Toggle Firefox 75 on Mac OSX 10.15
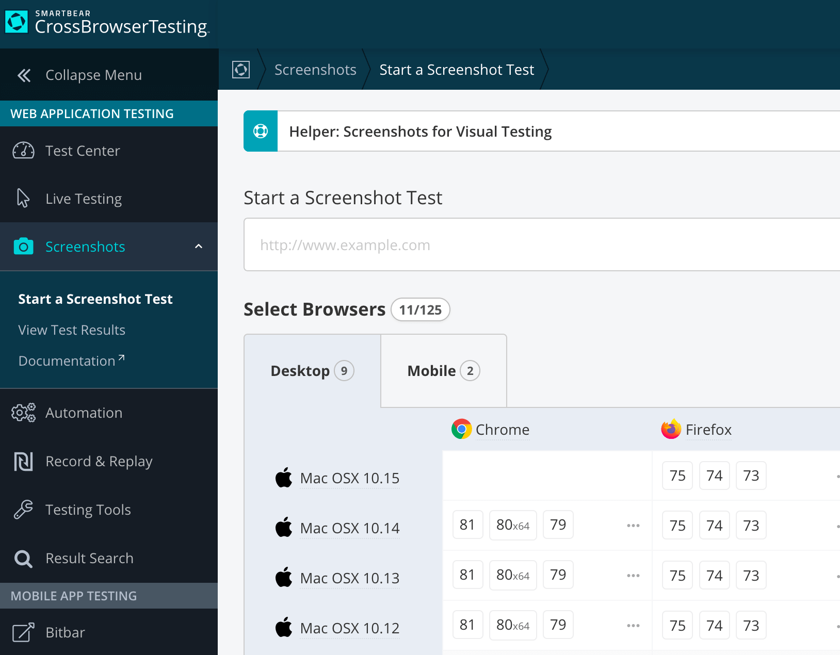 [677, 476]
